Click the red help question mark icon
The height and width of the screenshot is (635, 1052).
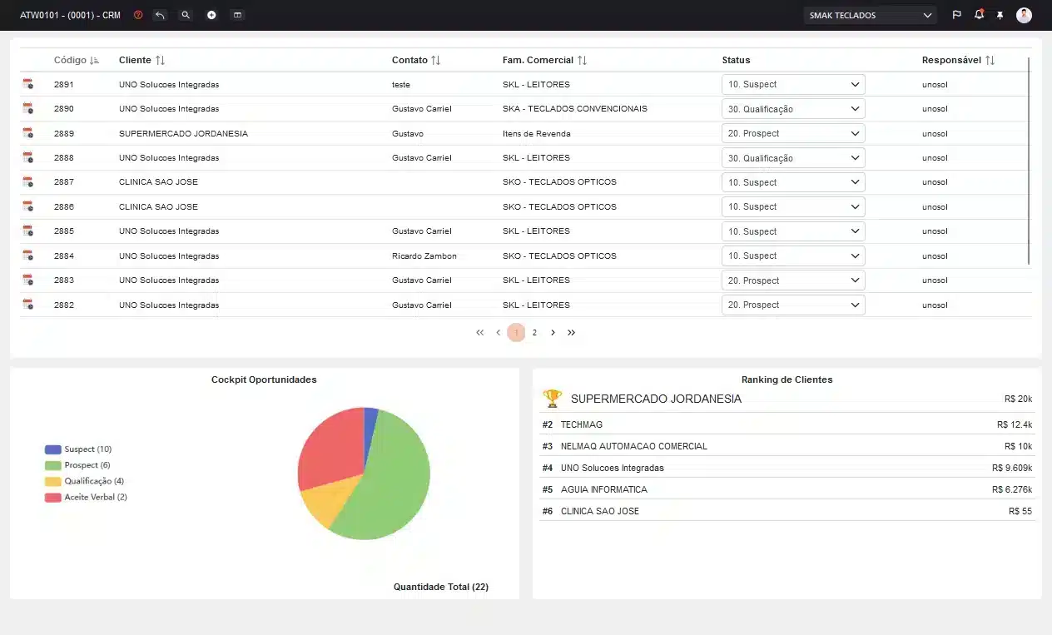click(x=138, y=15)
